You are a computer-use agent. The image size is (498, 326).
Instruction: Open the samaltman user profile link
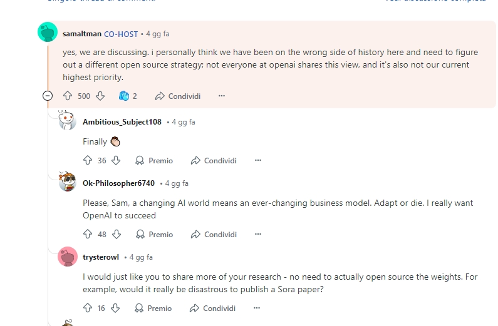(82, 34)
